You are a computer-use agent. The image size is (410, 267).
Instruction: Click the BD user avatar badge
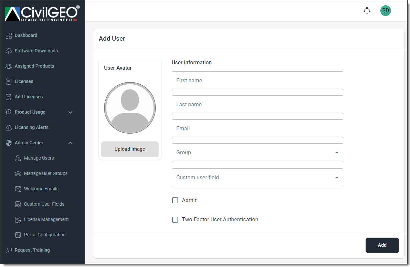(386, 10)
